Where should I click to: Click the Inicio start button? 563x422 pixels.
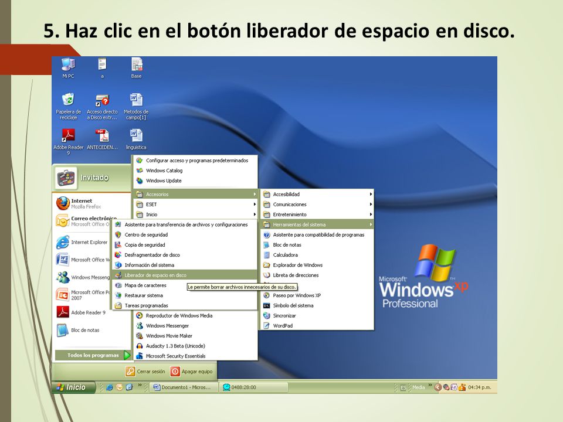pyautogui.click(x=74, y=387)
